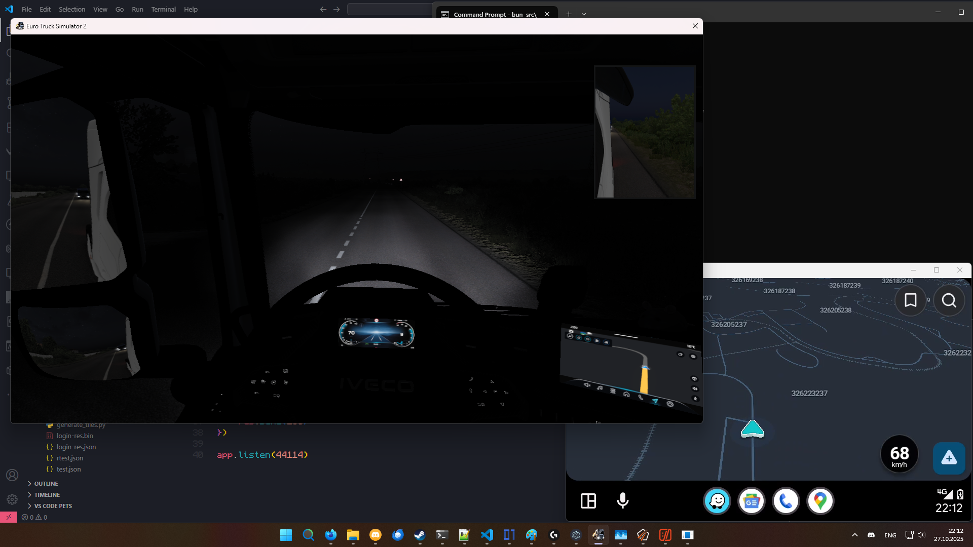Focus the VS Code command center search box

[x=389, y=9]
